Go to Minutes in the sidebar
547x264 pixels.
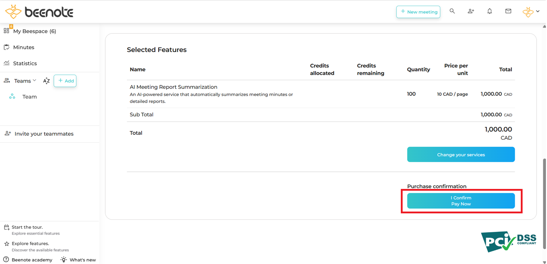coord(24,47)
